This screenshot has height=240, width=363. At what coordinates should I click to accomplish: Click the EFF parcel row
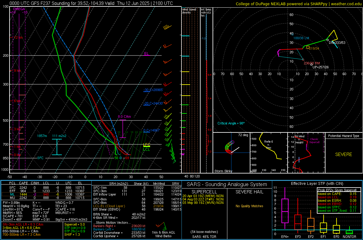pos(46,191)
